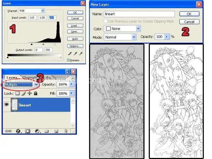Image resolution: width=212 pixels, height=159 pixels.
Task: Click the Input Levels 115 field
Action: pos(33,18)
